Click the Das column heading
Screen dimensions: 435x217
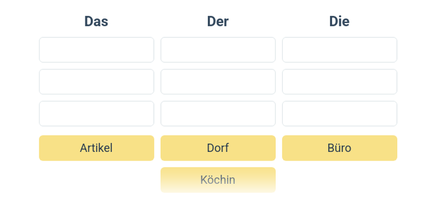pos(96,21)
